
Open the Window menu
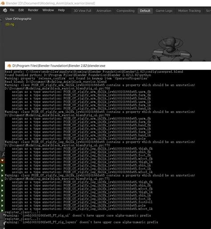[48, 10]
